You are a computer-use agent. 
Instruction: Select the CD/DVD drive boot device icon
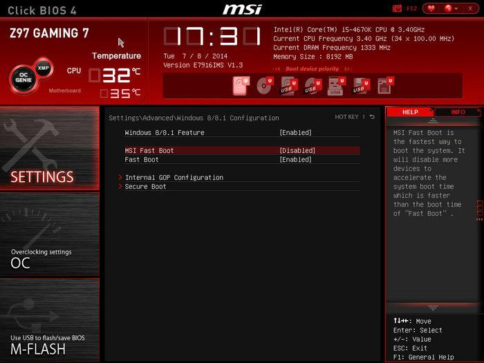coord(265,86)
